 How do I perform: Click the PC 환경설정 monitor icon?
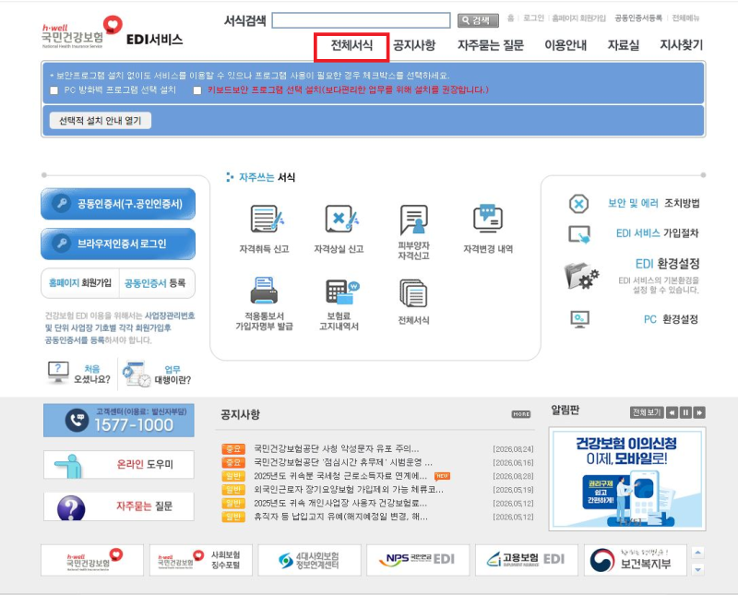pyautogui.click(x=579, y=319)
